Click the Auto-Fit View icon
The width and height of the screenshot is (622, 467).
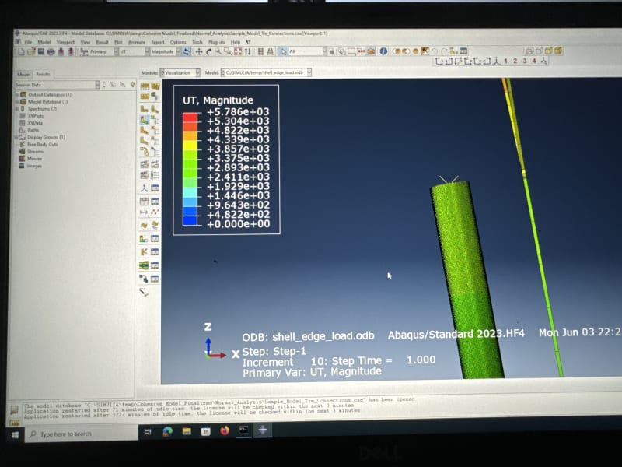(238, 51)
